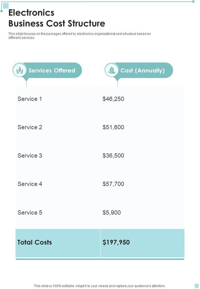Viewport: 200px width, 289px height.
Task: Select the Cost (Annually) header pill
Action: [142, 70]
